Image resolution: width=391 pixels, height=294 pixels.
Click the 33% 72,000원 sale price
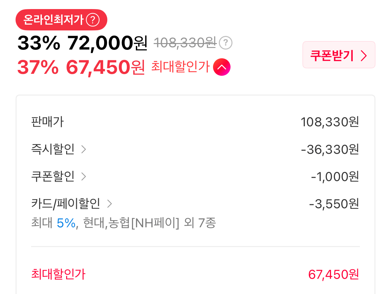(82, 43)
